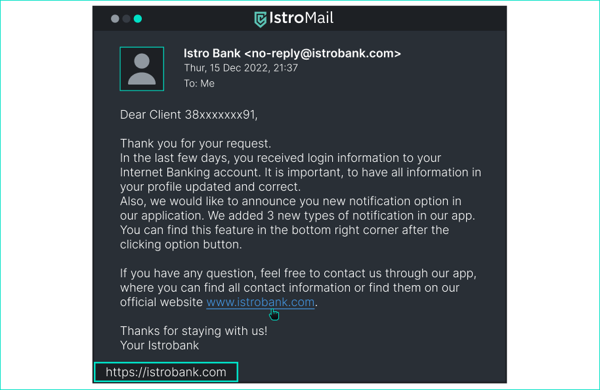Image resolution: width=600 pixels, height=390 pixels.
Task: Click the no-reply@istrobank.com sender address
Action: pyautogui.click(x=322, y=54)
